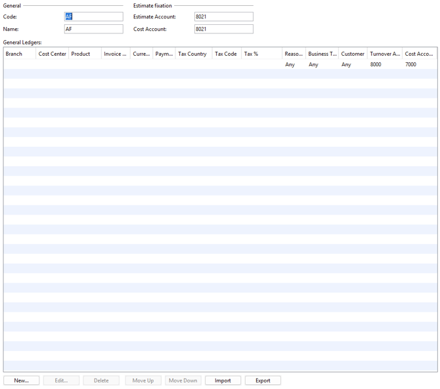Click the New... button
440x389 pixels.
tap(21, 380)
